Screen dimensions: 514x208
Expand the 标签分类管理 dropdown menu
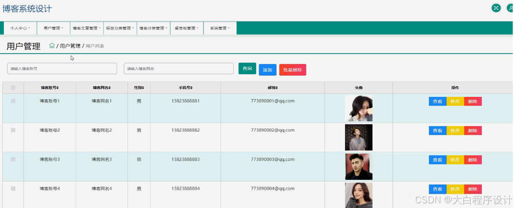click(120, 28)
